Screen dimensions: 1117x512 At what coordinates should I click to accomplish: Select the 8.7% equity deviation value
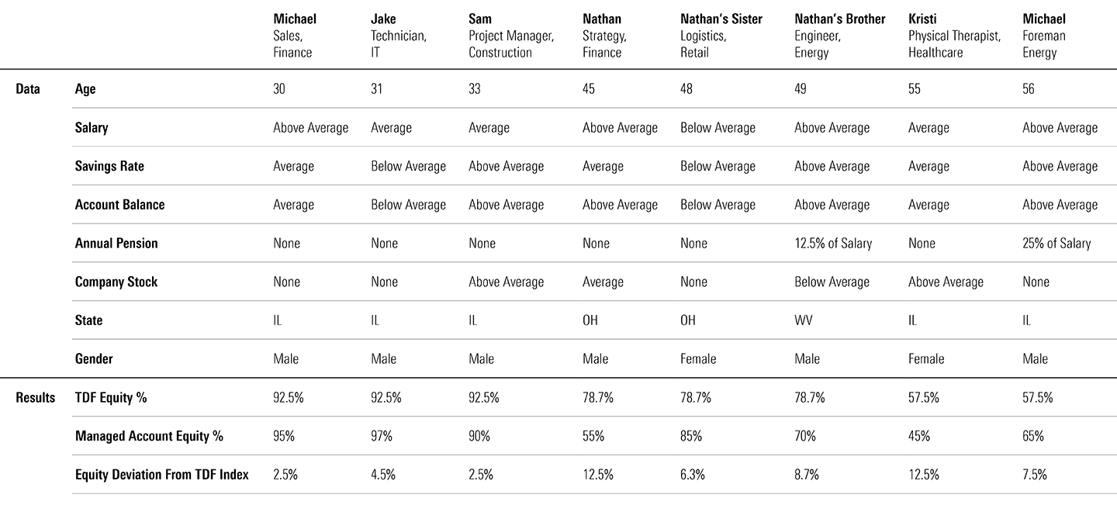806,474
